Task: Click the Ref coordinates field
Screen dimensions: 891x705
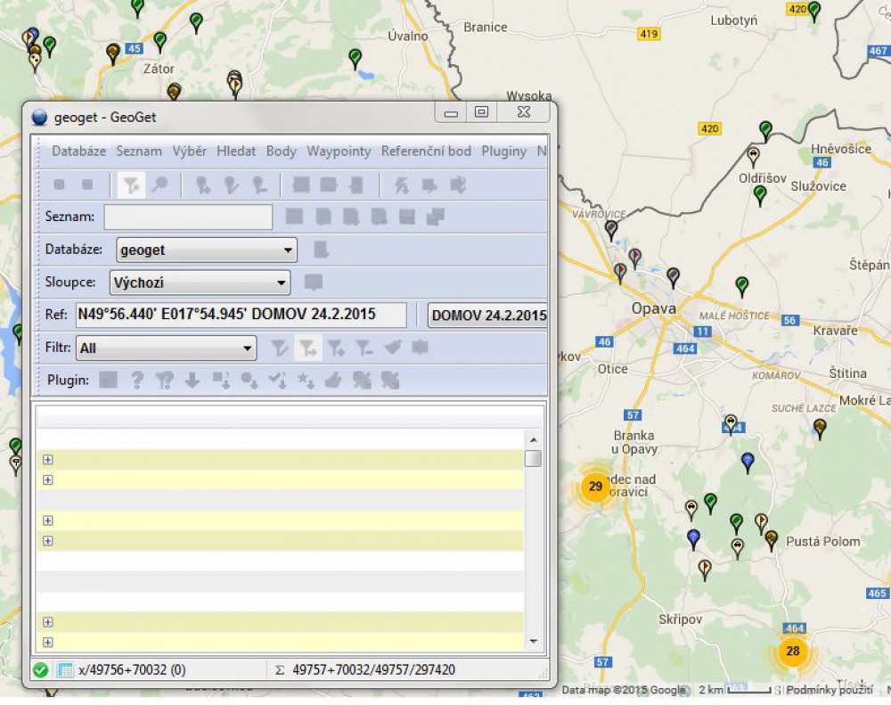Action: pyautogui.click(x=241, y=315)
